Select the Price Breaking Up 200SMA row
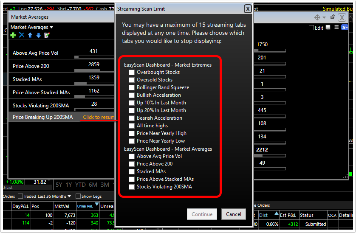 (61, 117)
